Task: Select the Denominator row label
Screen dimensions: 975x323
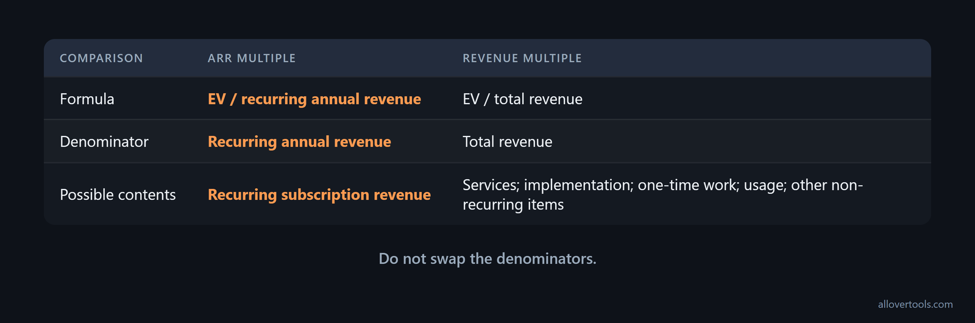Action: [x=104, y=141]
